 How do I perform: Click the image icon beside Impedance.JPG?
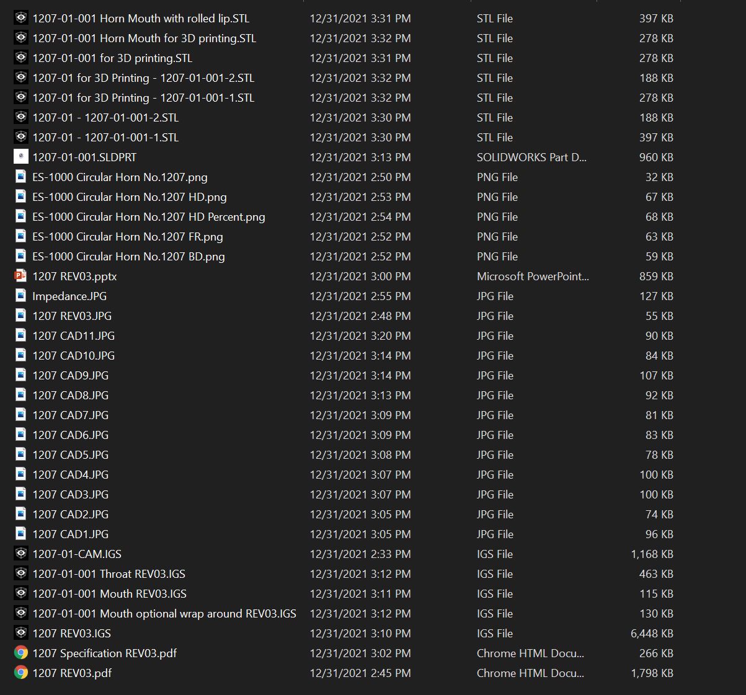point(20,296)
